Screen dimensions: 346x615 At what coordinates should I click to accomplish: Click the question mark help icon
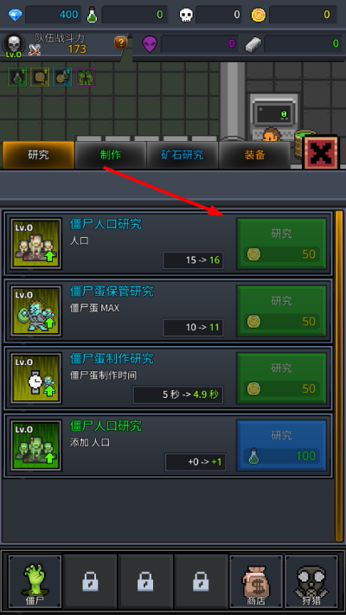120,42
